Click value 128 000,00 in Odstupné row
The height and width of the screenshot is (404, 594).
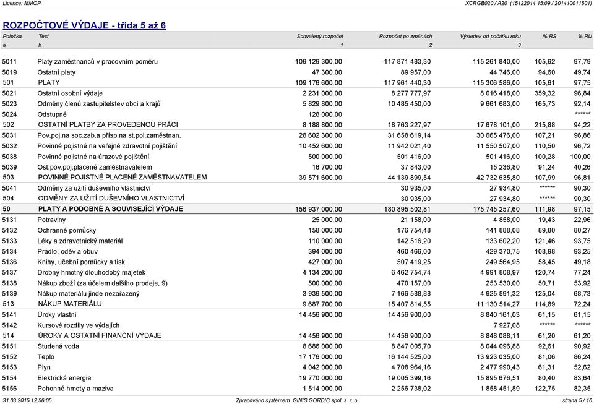click(325, 114)
